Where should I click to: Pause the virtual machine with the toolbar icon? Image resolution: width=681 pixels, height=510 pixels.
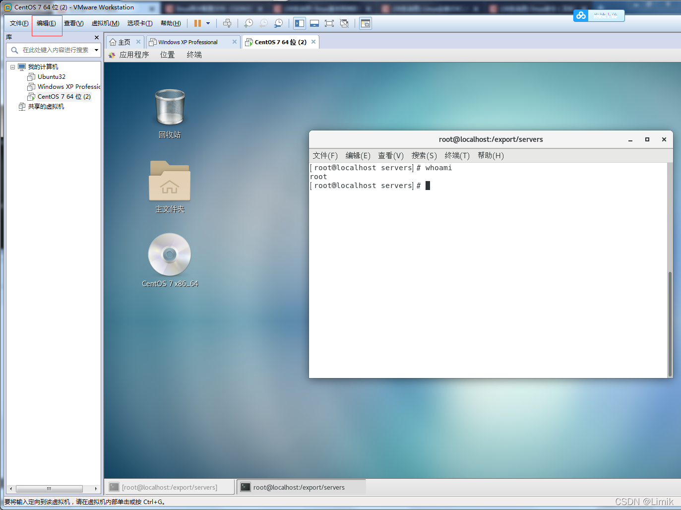(197, 23)
